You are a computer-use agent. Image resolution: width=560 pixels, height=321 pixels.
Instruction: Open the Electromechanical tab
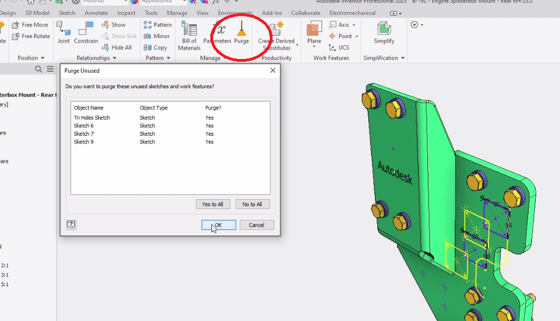352,13
